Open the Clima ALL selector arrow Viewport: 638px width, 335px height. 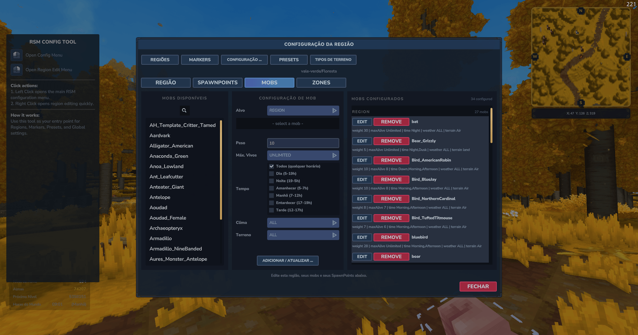pos(334,223)
